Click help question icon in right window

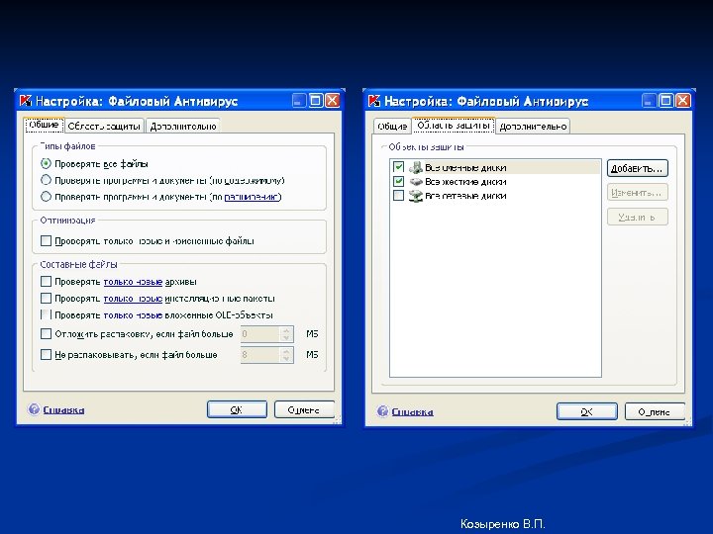(x=383, y=411)
